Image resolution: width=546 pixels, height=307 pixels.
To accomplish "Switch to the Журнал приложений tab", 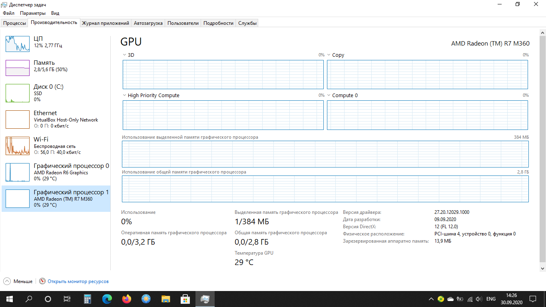I will [106, 23].
